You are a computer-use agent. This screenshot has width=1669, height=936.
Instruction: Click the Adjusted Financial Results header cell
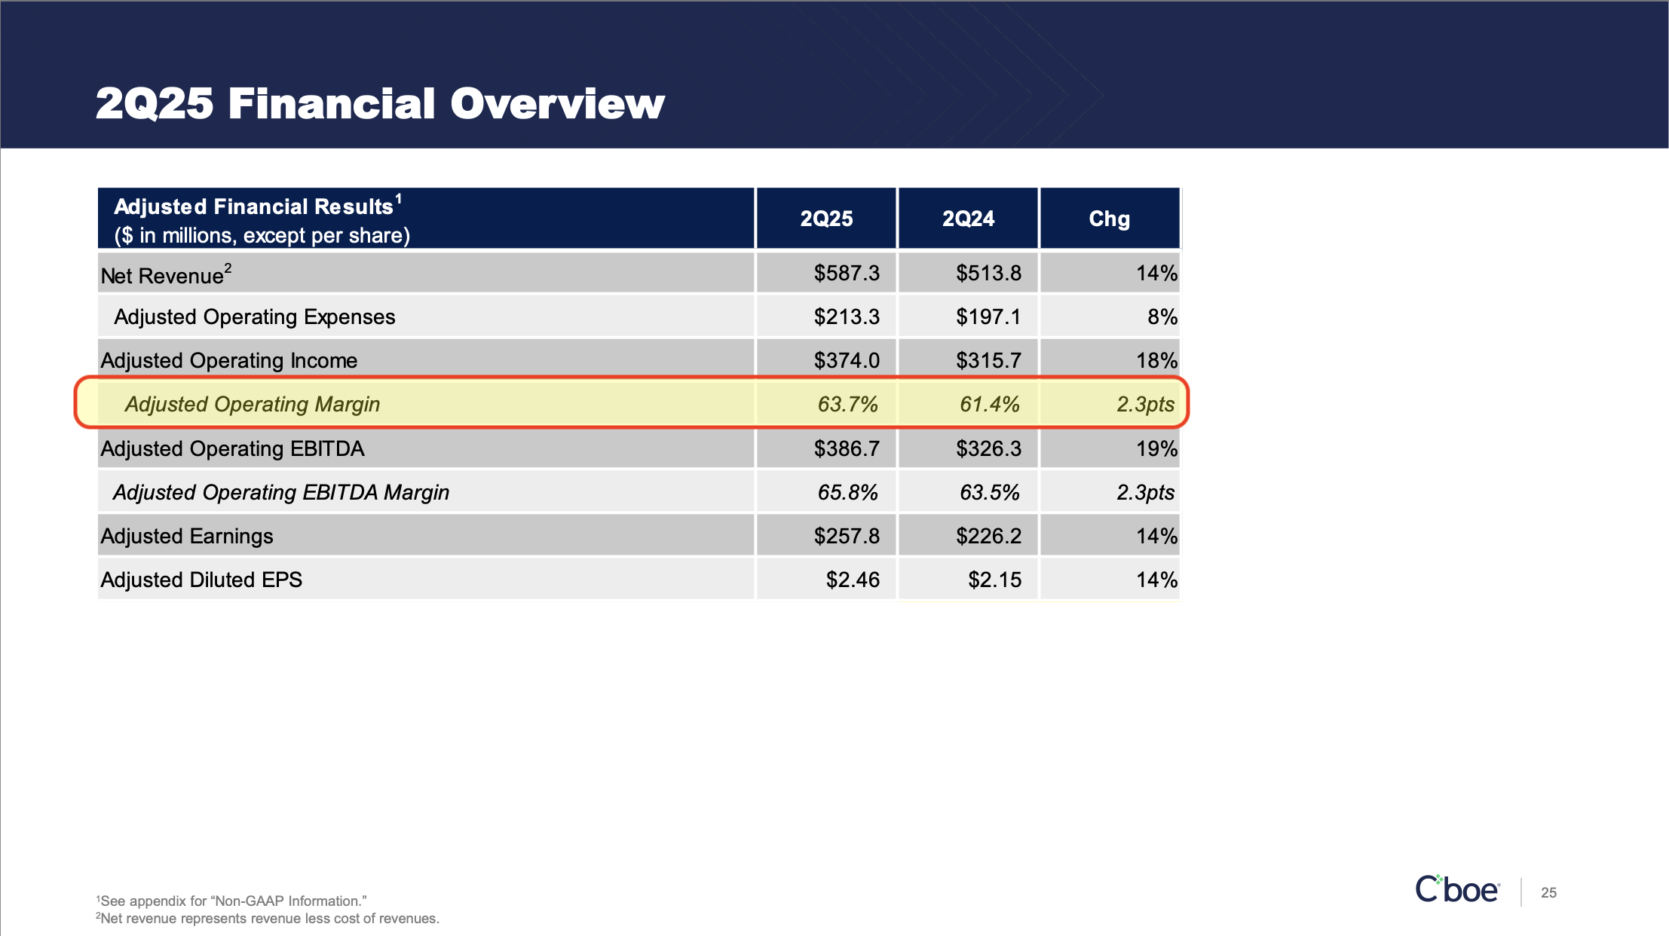tap(256, 204)
